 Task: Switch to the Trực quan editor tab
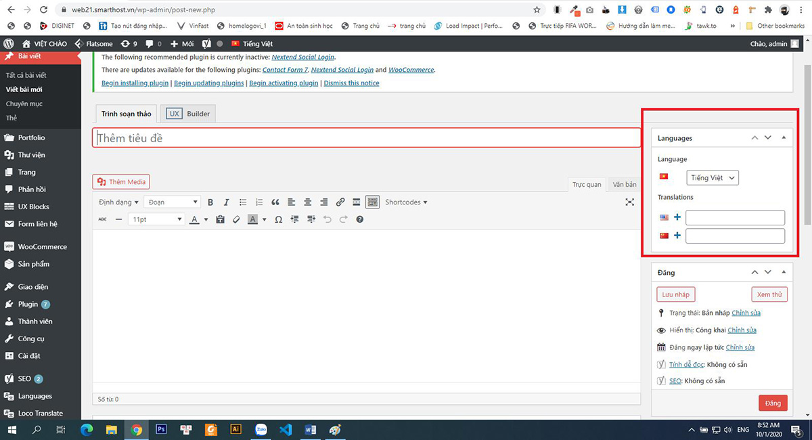587,184
